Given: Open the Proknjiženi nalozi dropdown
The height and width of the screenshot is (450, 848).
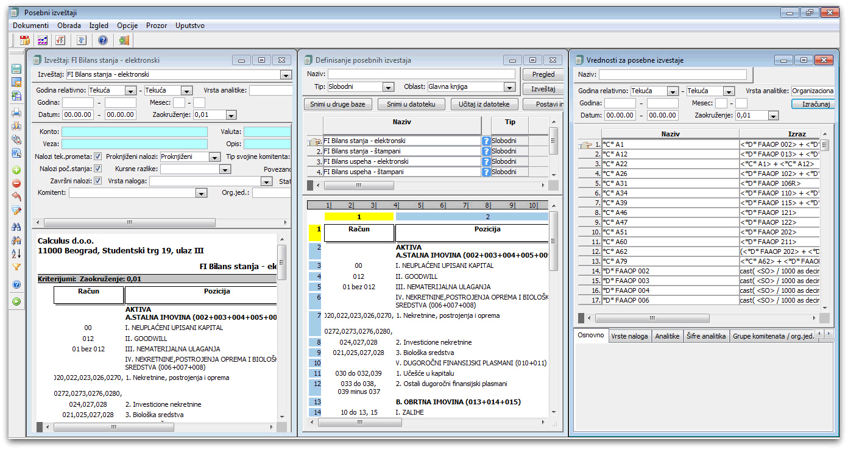Looking at the screenshot, I should [214, 156].
